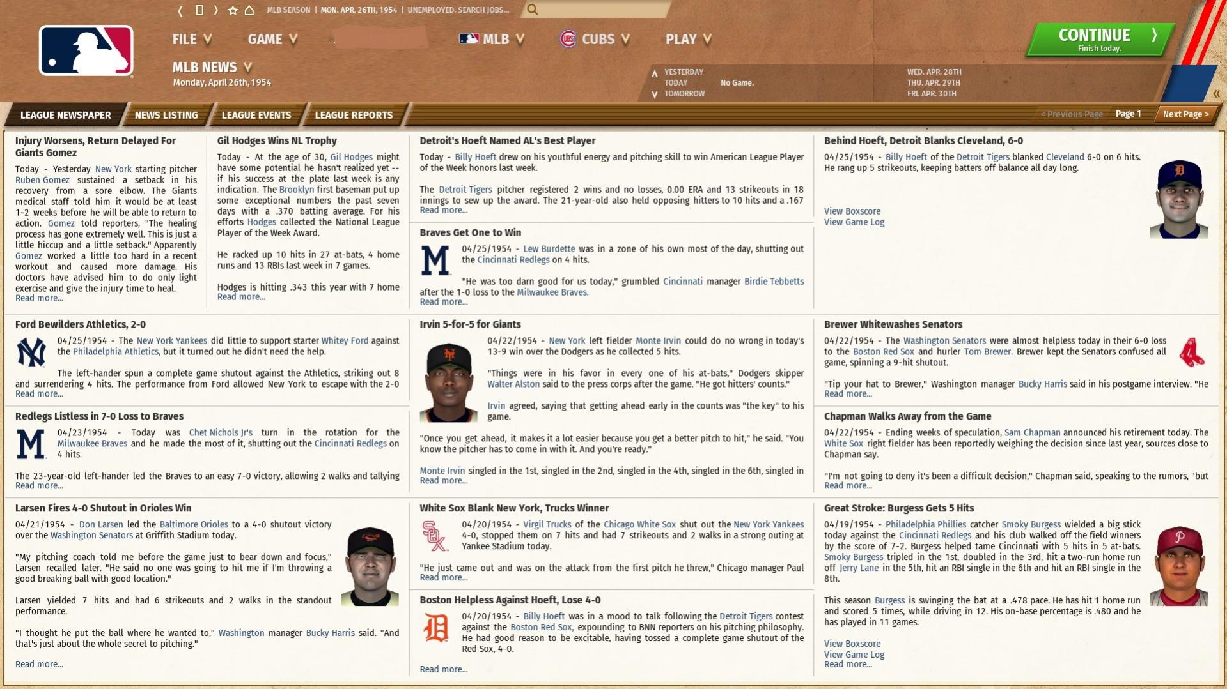Open Chet Nichols Jr's player link

pyautogui.click(x=221, y=433)
